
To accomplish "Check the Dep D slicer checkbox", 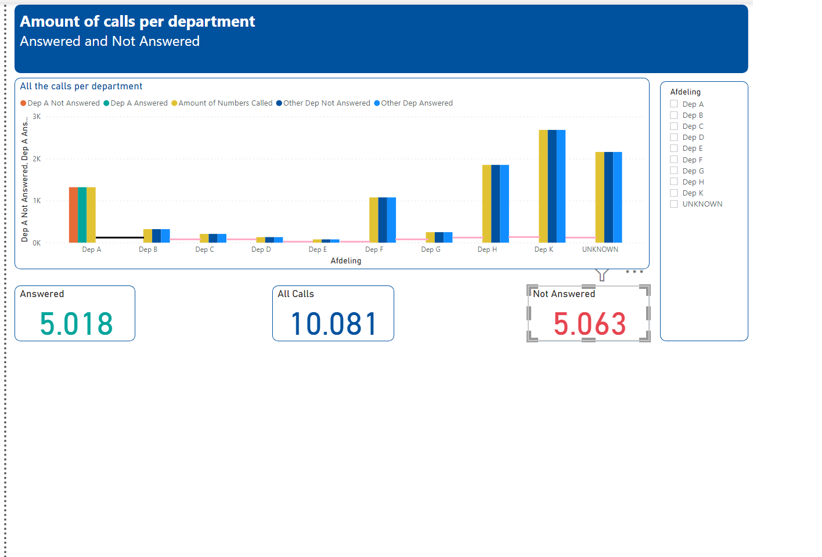I will pyautogui.click(x=674, y=137).
